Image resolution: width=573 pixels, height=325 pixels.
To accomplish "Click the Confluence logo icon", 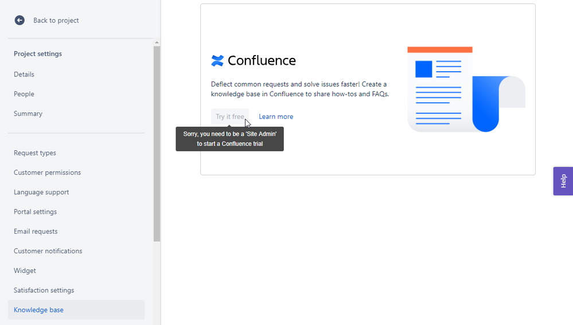I will click(217, 61).
